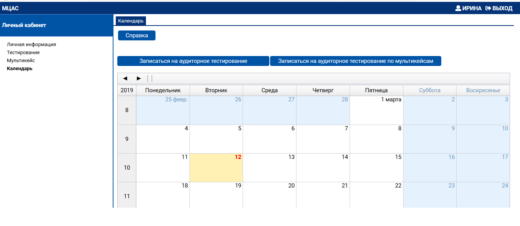
Task: Click the calendar cell for day 15
Action: [x=376, y=168]
